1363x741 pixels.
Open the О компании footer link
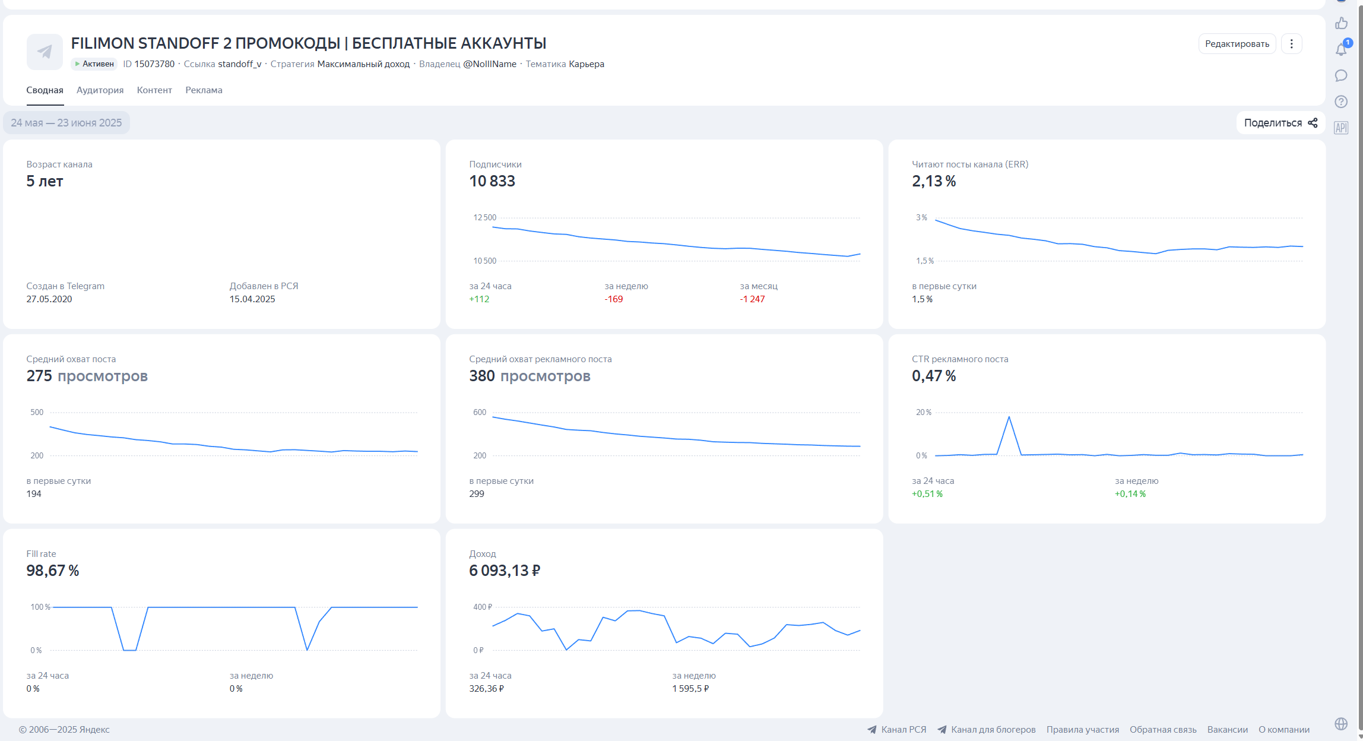coord(1284,730)
